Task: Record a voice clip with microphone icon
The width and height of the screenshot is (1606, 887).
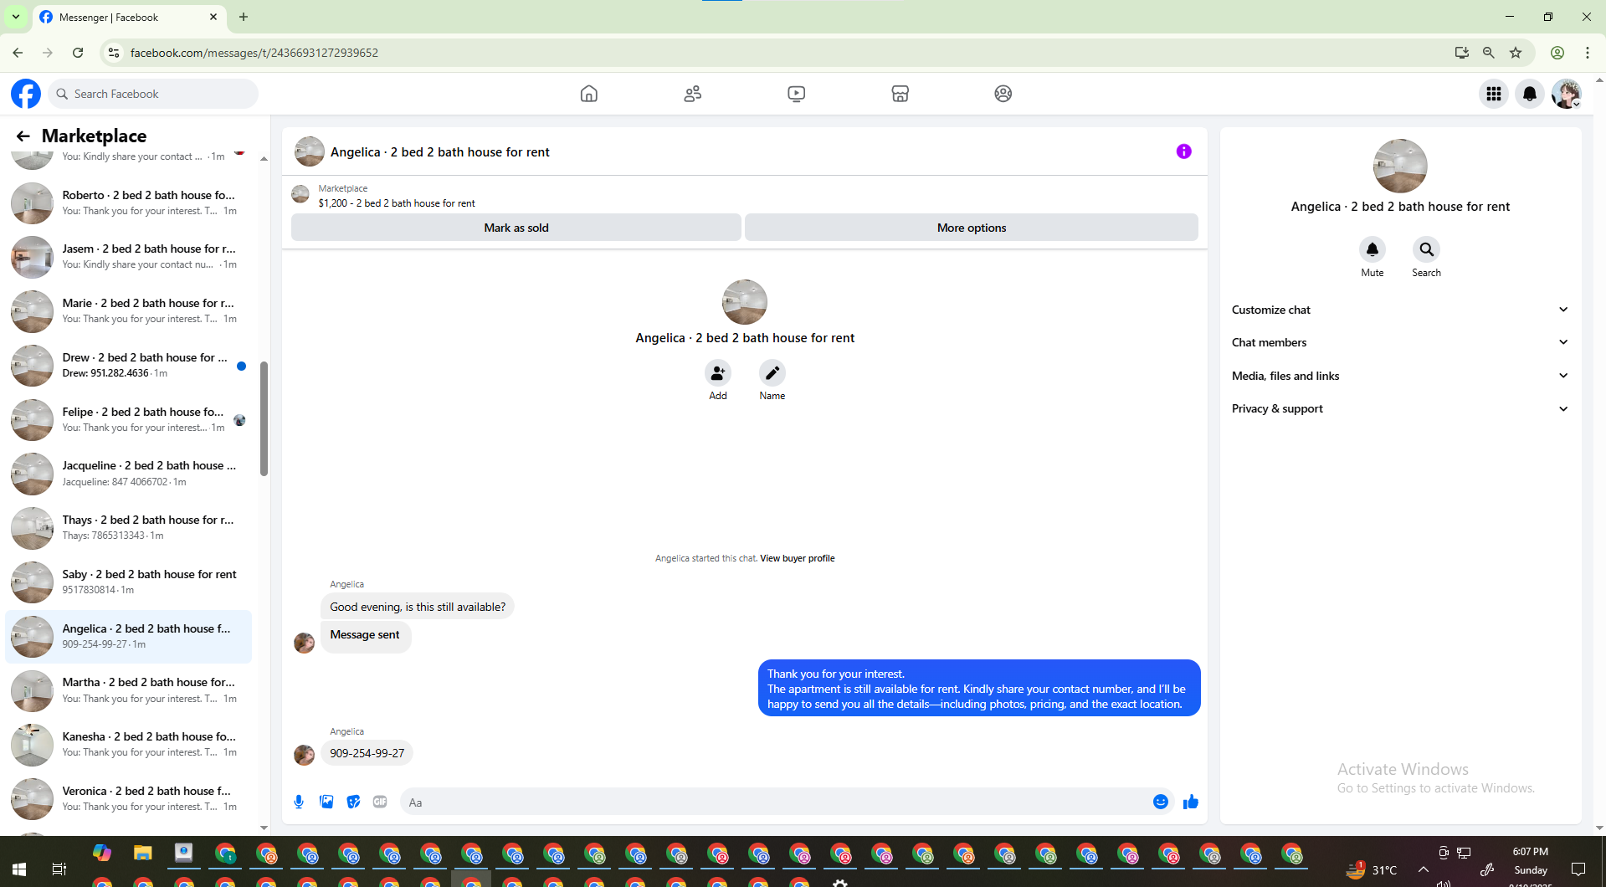Action: 299,802
